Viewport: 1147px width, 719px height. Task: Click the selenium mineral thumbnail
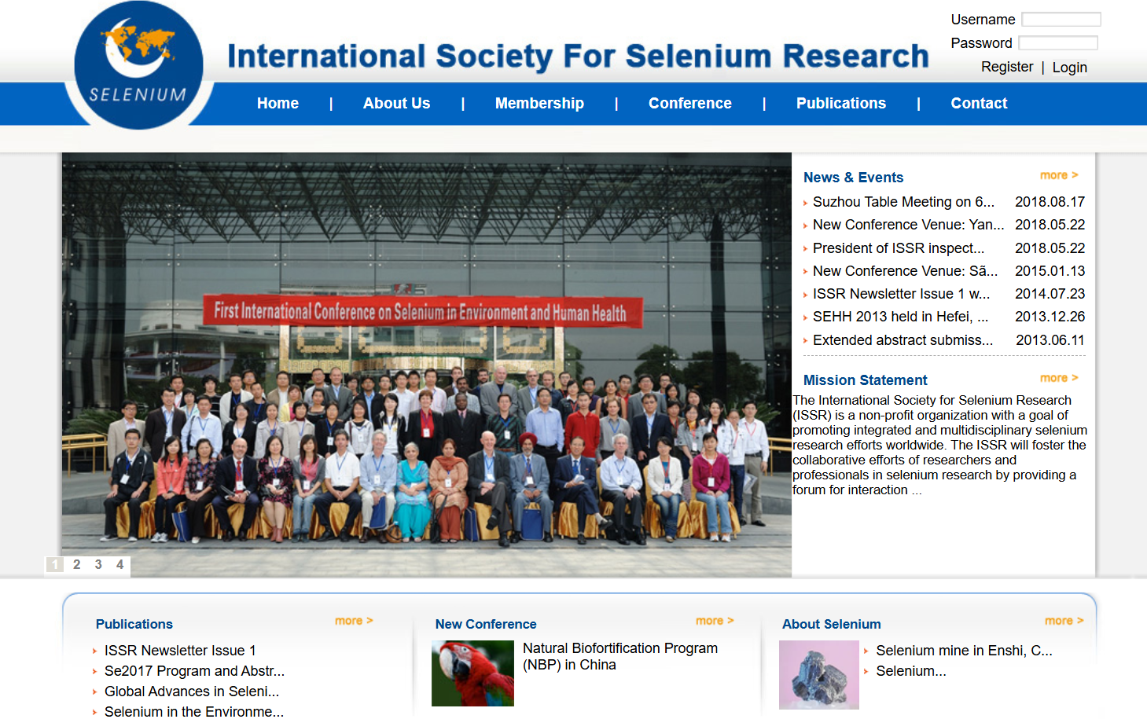[x=818, y=674]
